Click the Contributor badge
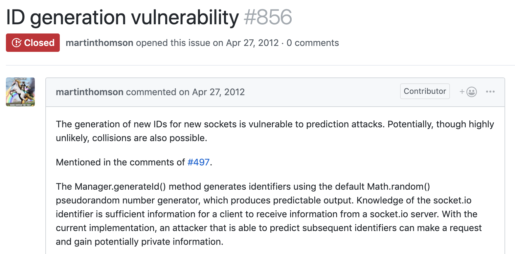The height and width of the screenshot is (254, 515). [x=425, y=91]
